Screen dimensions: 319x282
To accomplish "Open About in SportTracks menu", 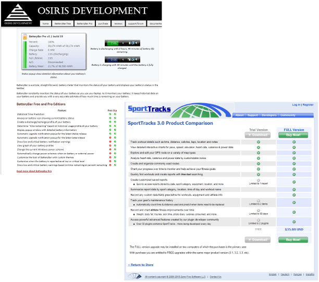I will (239, 115).
